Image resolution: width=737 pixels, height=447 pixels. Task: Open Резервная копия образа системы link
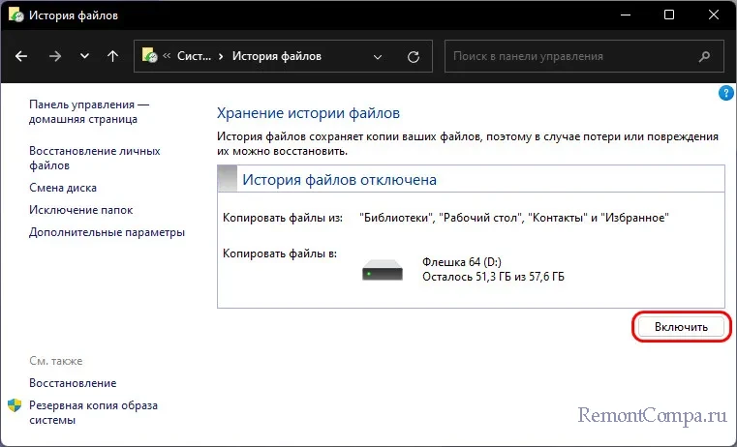tap(93, 413)
